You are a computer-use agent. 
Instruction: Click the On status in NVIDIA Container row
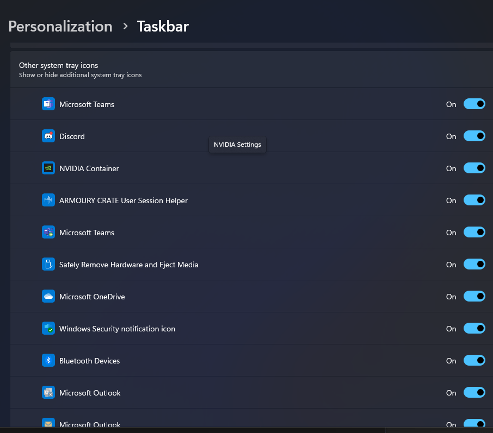tap(451, 168)
